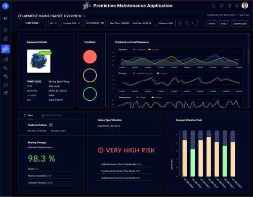Select the highlighted predictive maintenance sidebar icon
Image resolution: width=253 pixels, height=197 pixels.
coord(6,49)
